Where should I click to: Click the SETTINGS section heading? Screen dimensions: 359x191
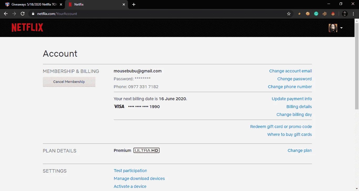55,171
